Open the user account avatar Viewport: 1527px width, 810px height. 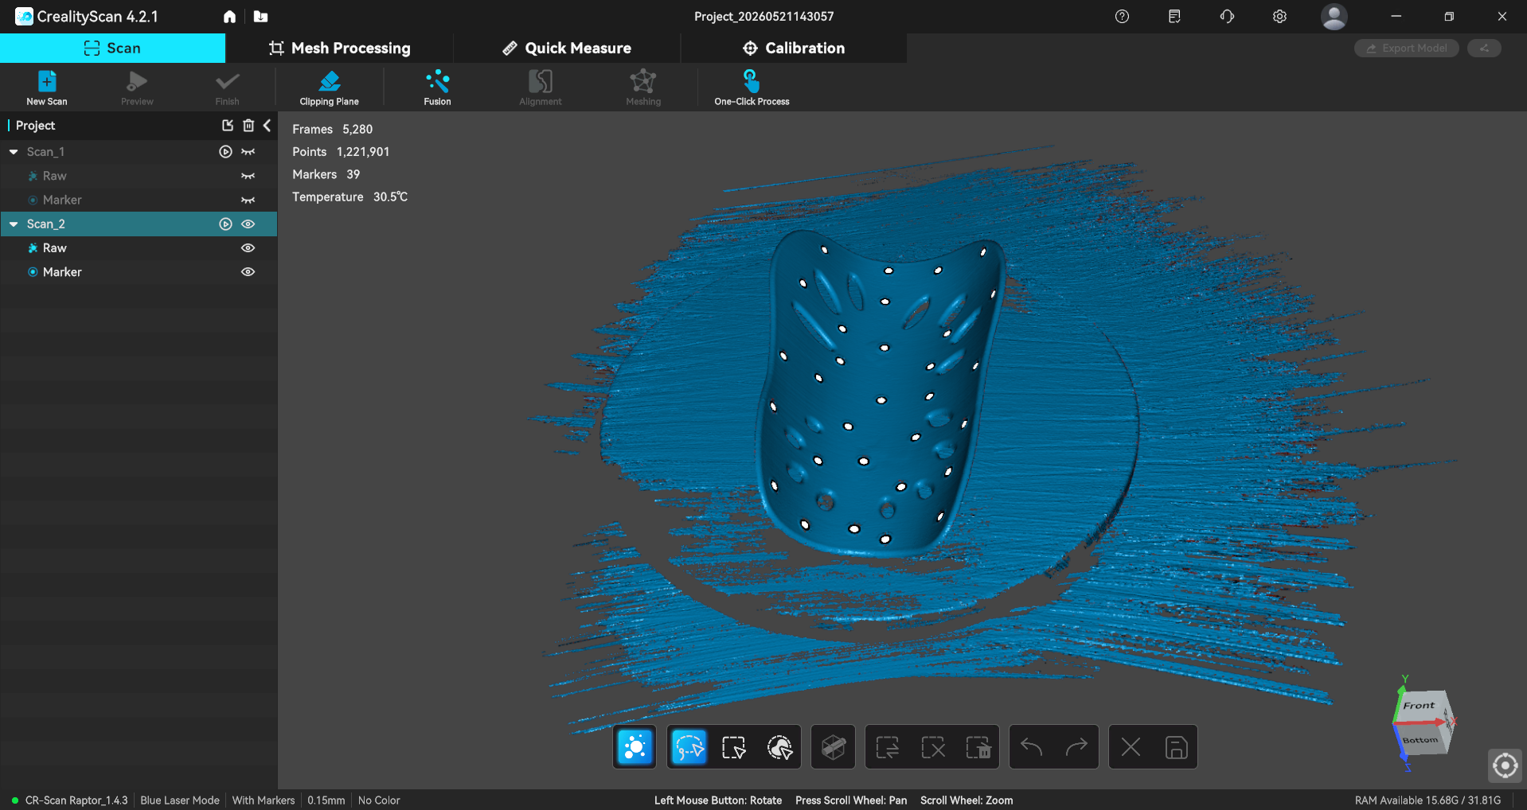click(1334, 17)
